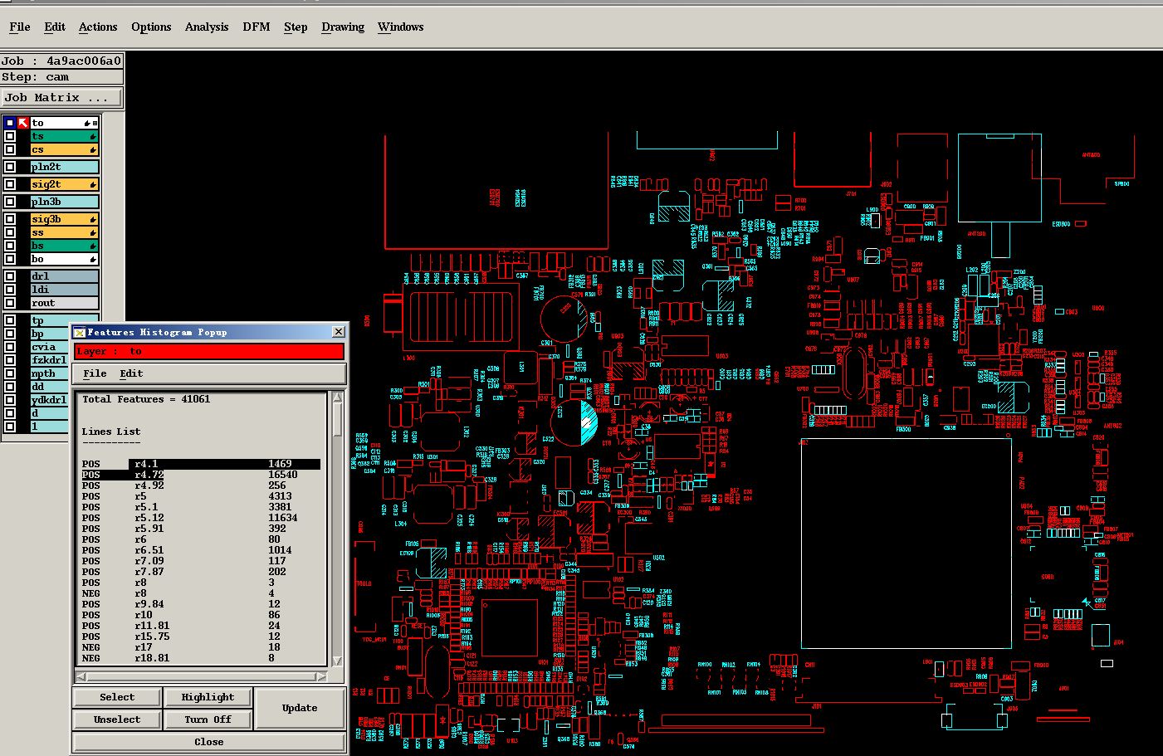The height and width of the screenshot is (756, 1163).
Task: Click the Close button at the bottom of the popup
Action: point(209,742)
